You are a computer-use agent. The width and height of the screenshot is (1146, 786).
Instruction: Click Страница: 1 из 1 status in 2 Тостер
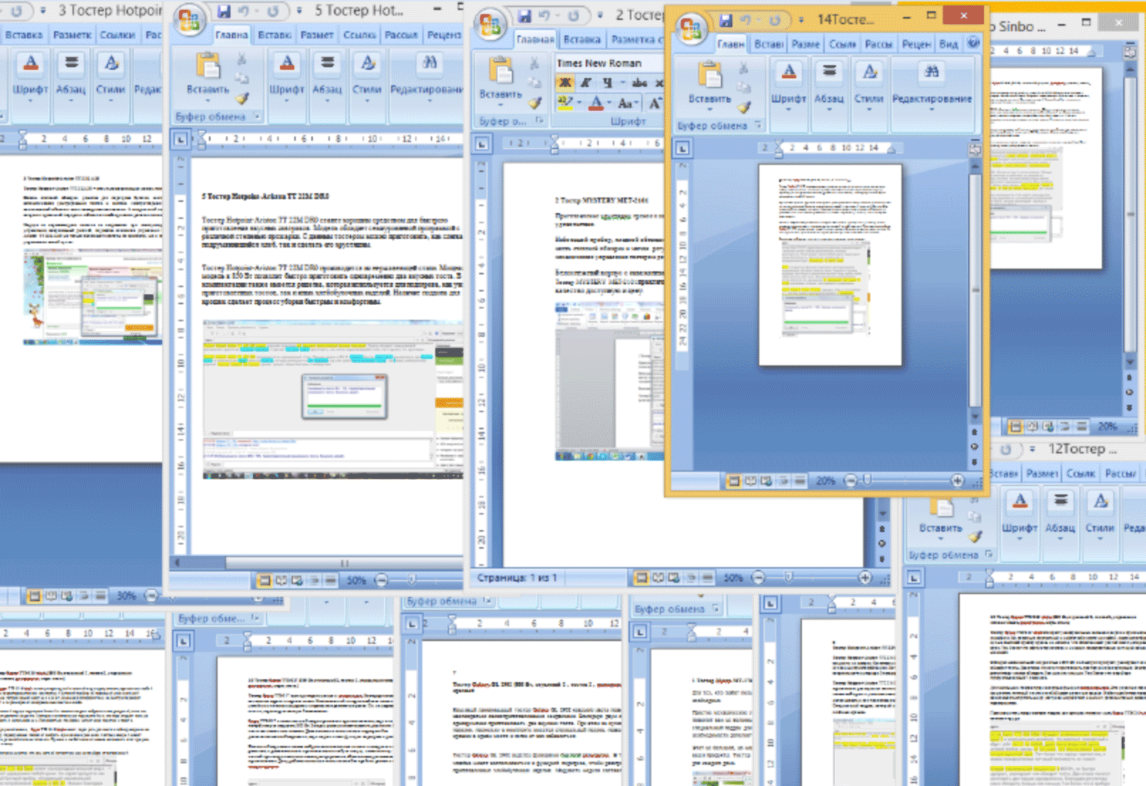(x=517, y=578)
